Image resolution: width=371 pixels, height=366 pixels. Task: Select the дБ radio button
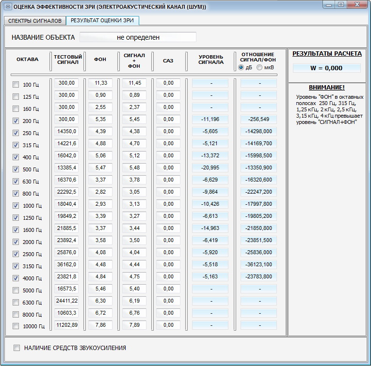pyautogui.click(x=241, y=68)
